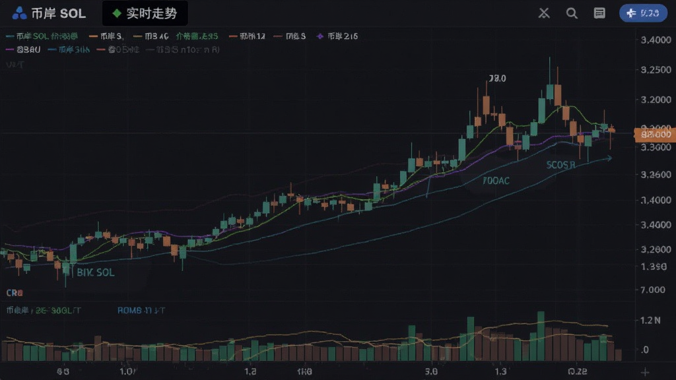Click the J8.0 peak label above the candles

pos(497,79)
